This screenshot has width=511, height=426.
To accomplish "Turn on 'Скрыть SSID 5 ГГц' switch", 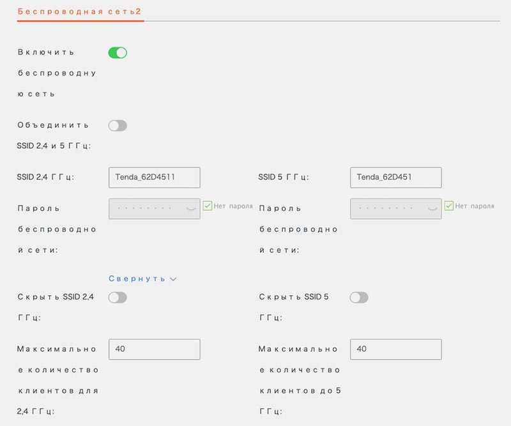I will [x=359, y=297].
